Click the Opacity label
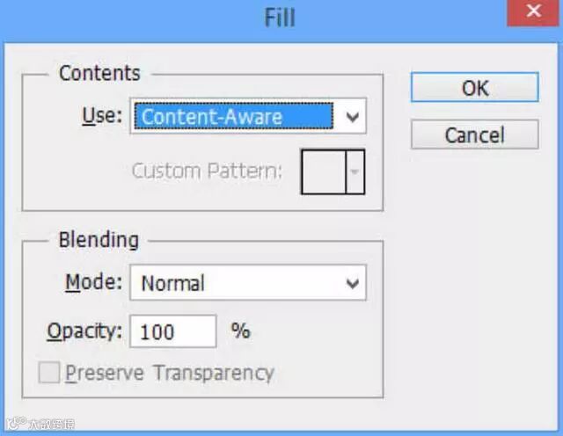563x436 pixels. click(84, 331)
